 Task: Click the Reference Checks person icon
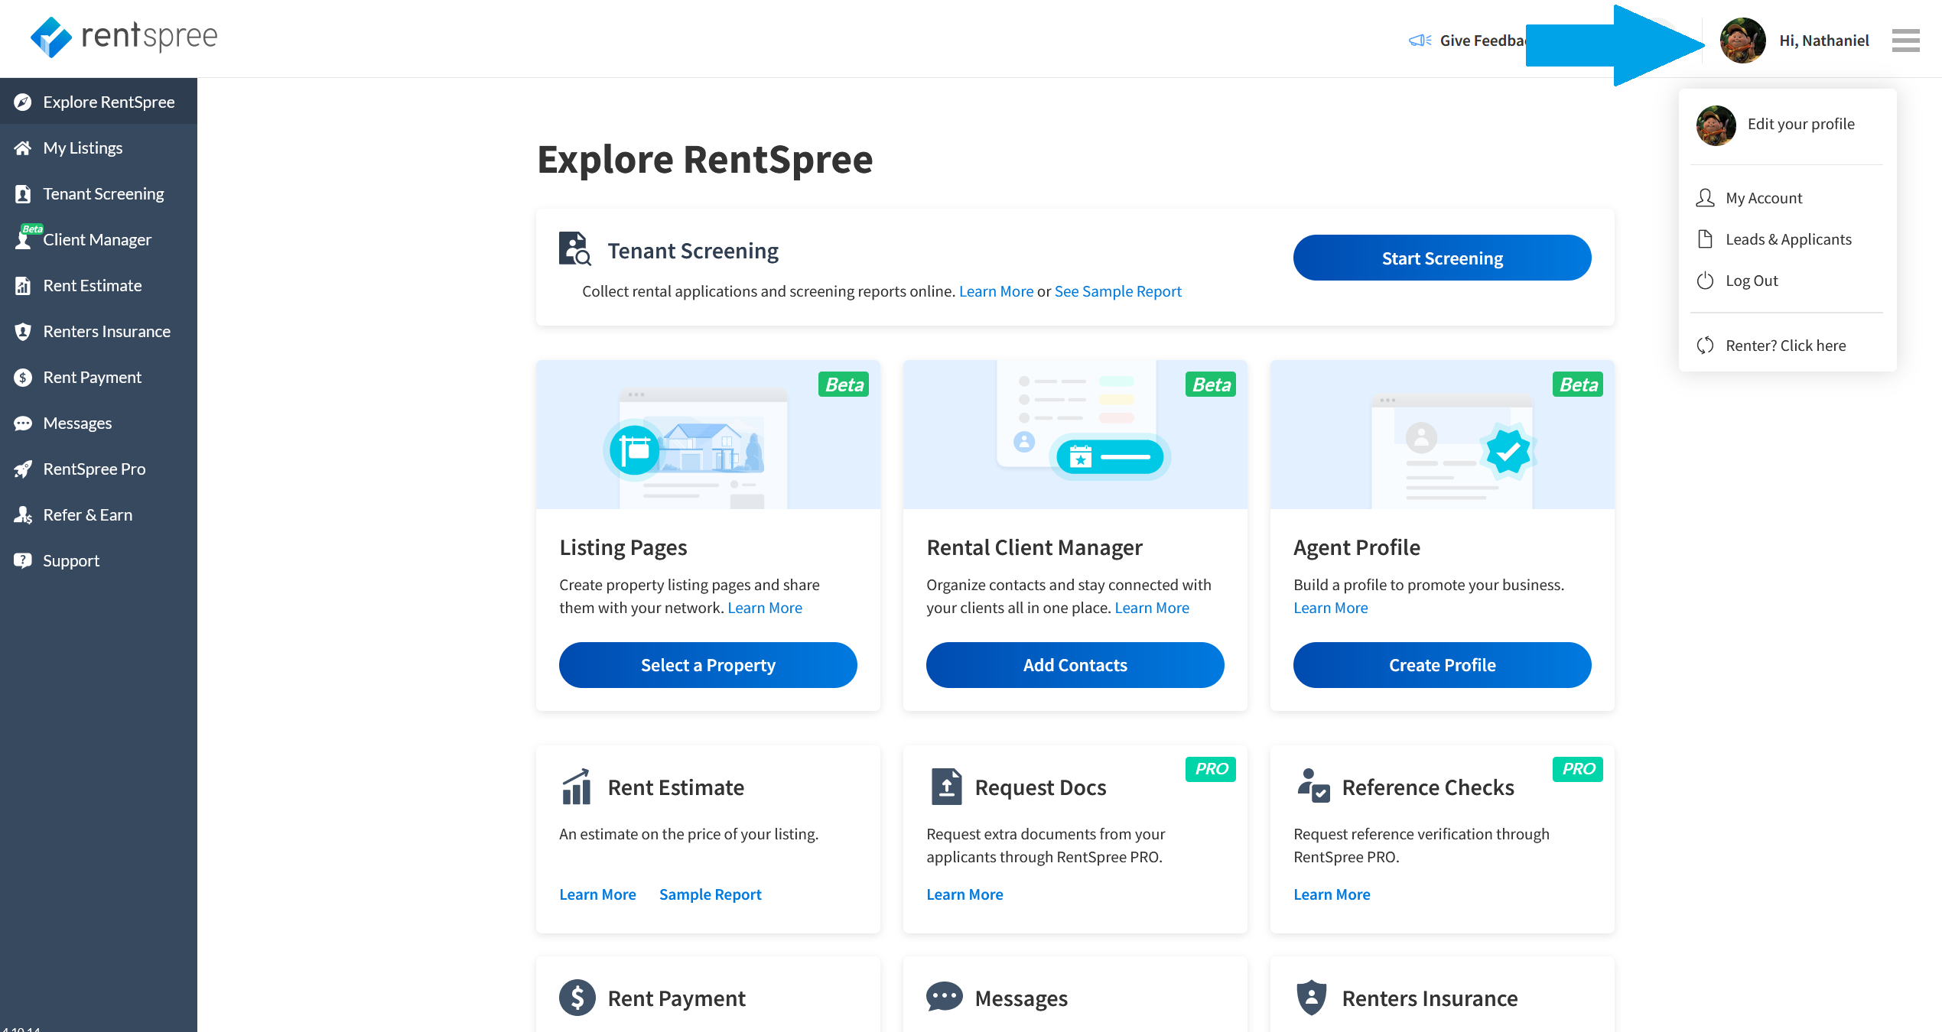[1313, 787]
